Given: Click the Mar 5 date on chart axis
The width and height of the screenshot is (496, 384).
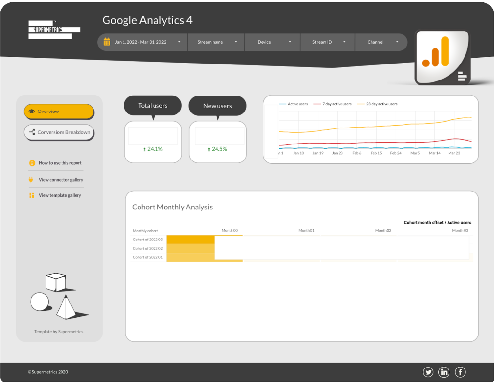Looking at the screenshot, I should (x=415, y=153).
